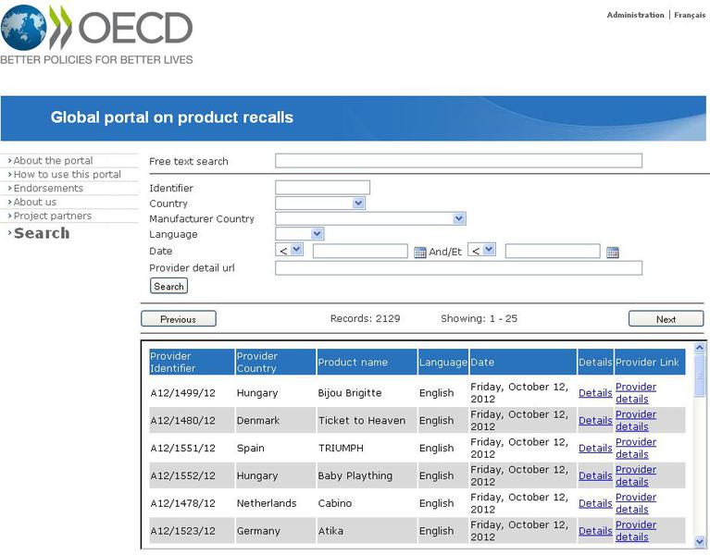Viewport: 710px width, 555px height.
Task: Click the Showing: 1 - 25 text
Action: pos(480,318)
